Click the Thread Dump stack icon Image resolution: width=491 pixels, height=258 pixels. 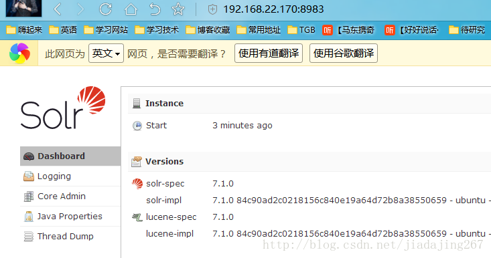tap(29, 237)
